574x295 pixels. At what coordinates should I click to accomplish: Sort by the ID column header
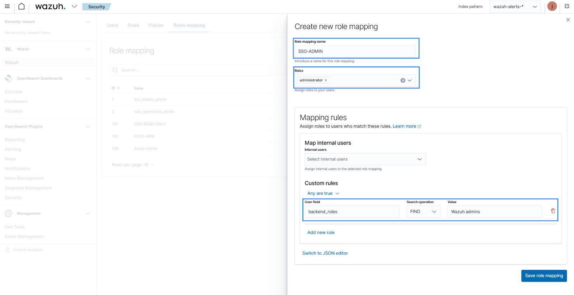(116, 88)
